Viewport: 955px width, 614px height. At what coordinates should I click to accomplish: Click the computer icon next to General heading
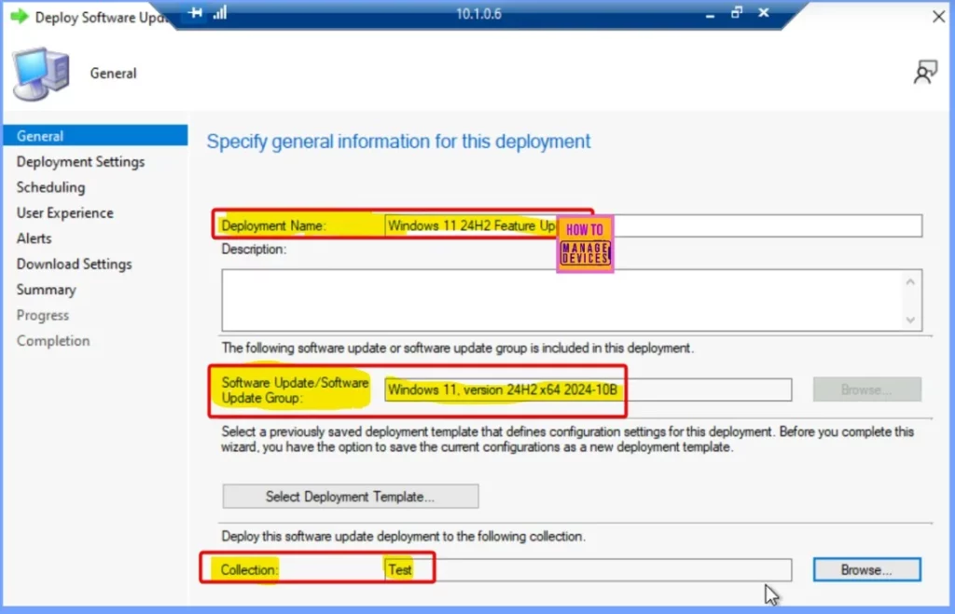tap(41, 74)
